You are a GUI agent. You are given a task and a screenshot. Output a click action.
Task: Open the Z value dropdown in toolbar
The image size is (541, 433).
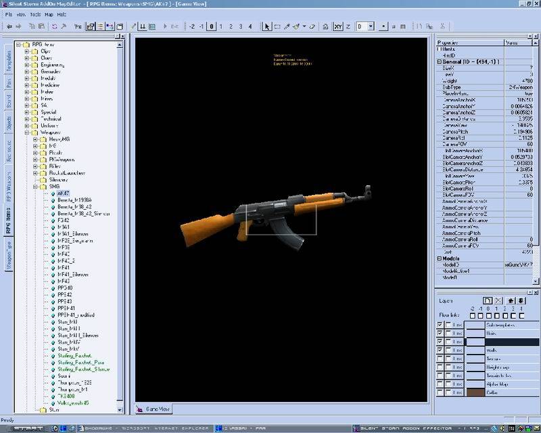click(x=370, y=26)
